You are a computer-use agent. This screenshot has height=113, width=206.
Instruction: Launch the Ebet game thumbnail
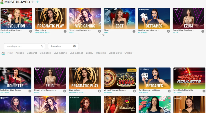pos(119,18)
